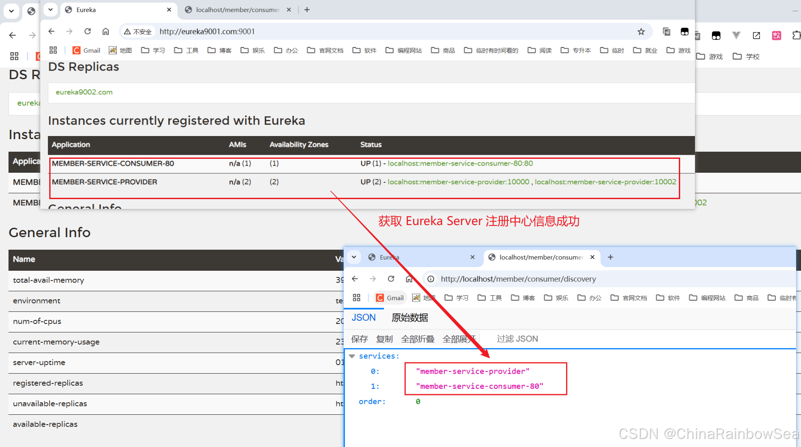This screenshot has height=447, width=801.
Task: Bookmark eureka9001.com with the star icon
Action: [x=641, y=31]
